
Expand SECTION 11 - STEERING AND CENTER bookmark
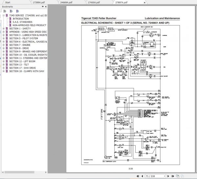(4, 58)
